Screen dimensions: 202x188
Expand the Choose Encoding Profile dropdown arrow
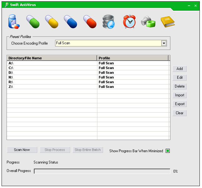pos(164,43)
